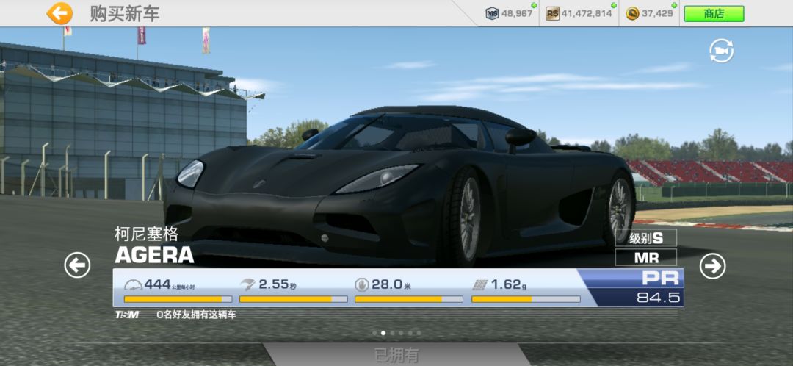Tap the AGERA model name

pyautogui.click(x=154, y=254)
